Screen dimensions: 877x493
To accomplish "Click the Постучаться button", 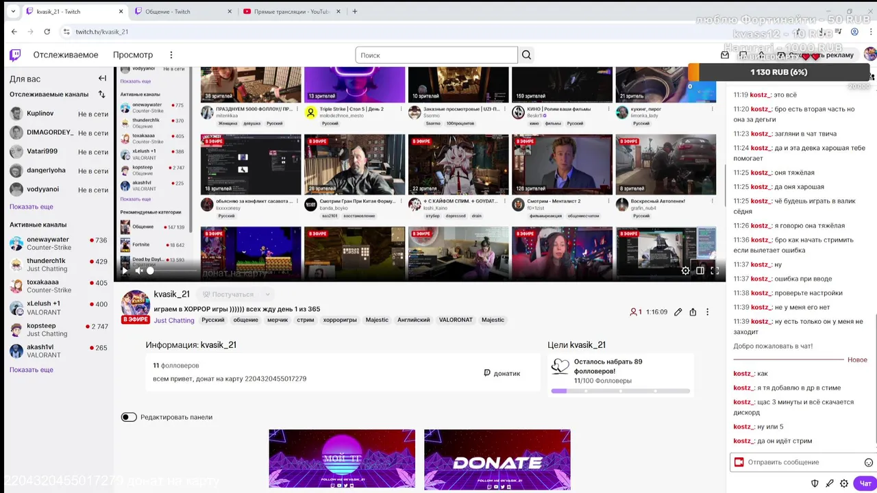I will coord(227,294).
